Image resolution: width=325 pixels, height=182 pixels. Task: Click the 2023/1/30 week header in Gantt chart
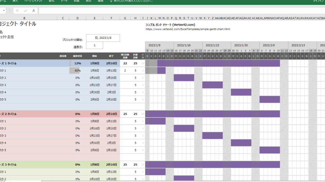tap(245, 45)
